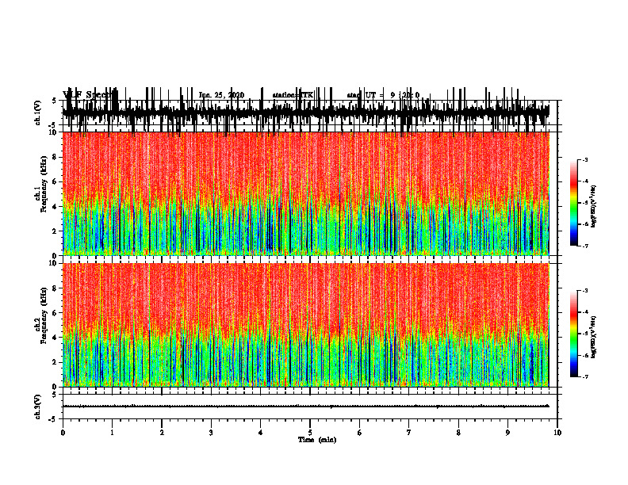
Task: Click ch.2 frequency axis tick '8'
Action: [x=56, y=288]
